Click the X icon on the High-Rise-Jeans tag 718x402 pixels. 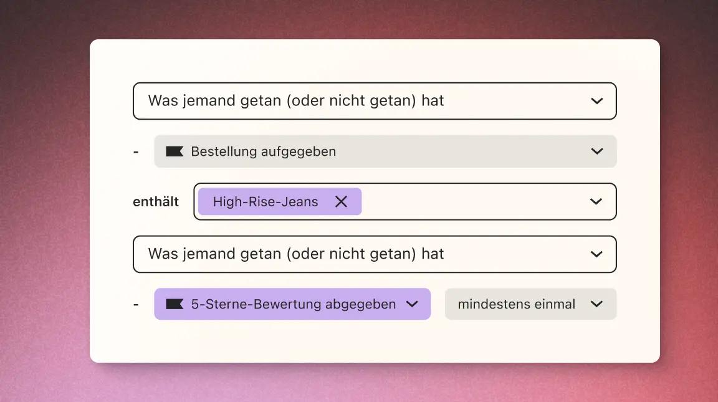click(341, 201)
